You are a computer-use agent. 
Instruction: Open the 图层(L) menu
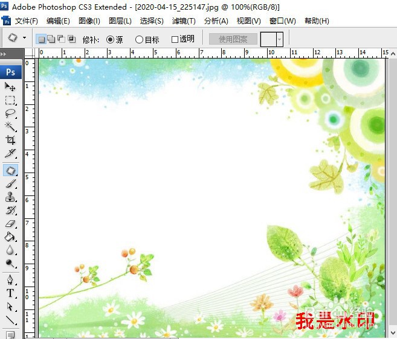120,21
